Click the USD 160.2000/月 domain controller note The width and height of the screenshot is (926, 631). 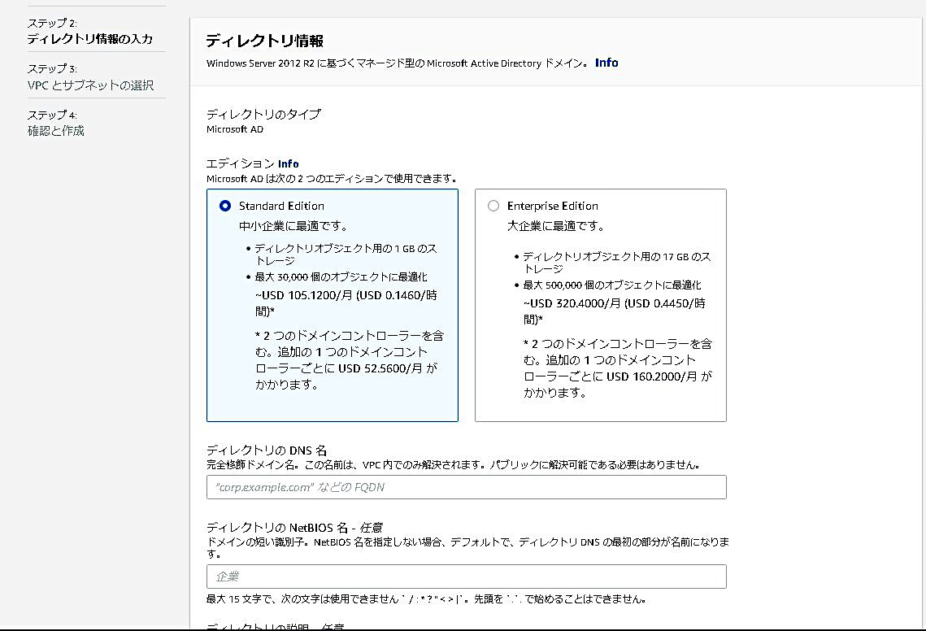tap(618, 368)
